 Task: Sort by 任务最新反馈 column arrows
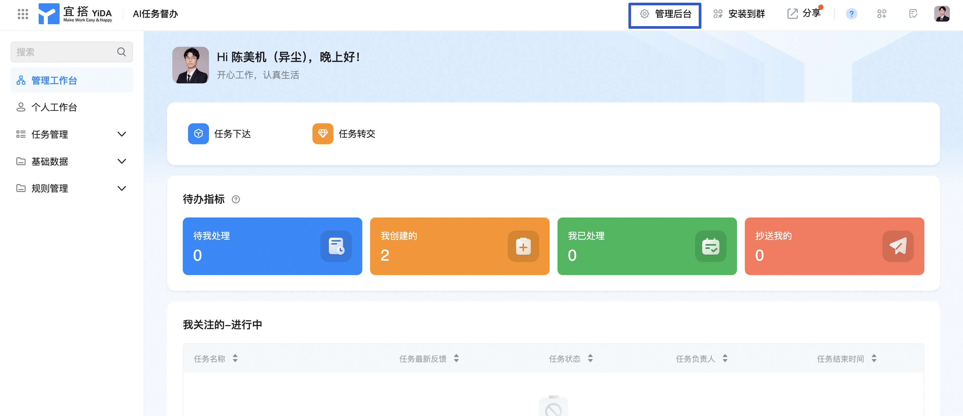coord(456,358)
